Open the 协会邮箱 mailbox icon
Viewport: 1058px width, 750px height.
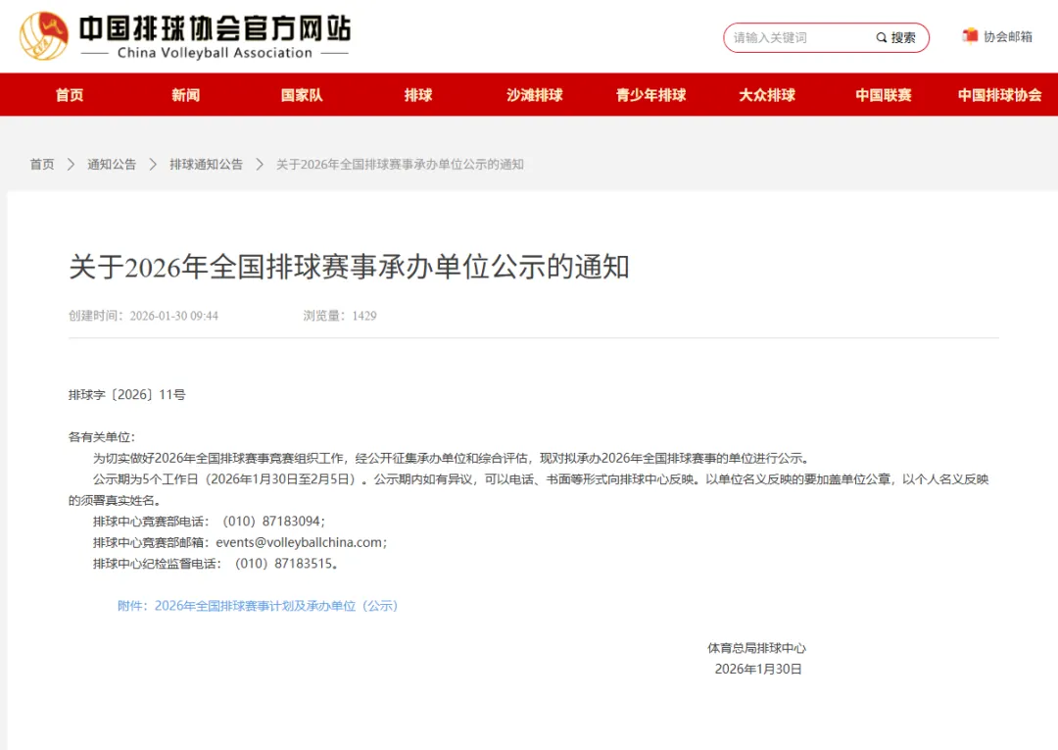click(x=970, y=35)
